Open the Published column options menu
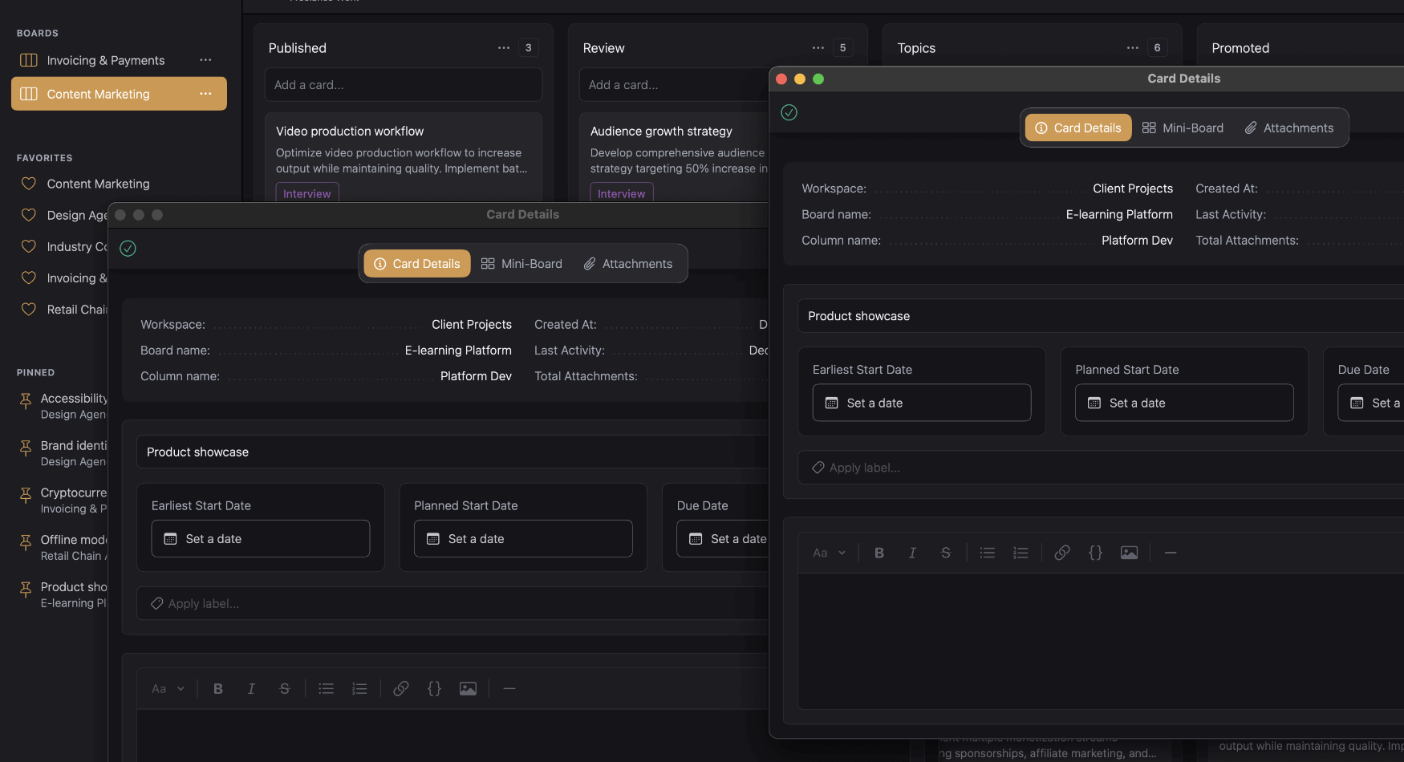This screenshot has width=1404, height=762. tap(503, 47)
